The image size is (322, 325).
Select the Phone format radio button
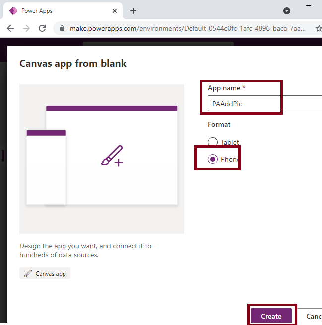point(213,159)
